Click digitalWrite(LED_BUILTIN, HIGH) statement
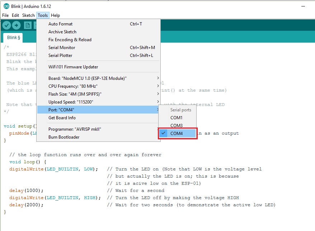This screenshot has height=231, width=315. pyautogui.click(x=55, y=198)
